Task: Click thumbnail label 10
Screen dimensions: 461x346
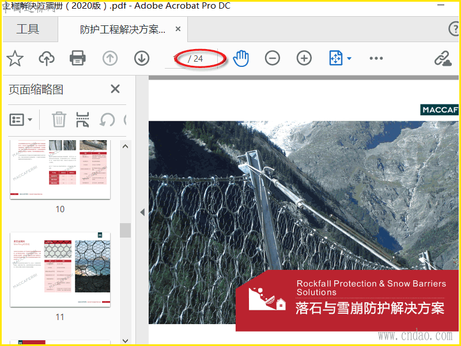Action: click(60, 209)
